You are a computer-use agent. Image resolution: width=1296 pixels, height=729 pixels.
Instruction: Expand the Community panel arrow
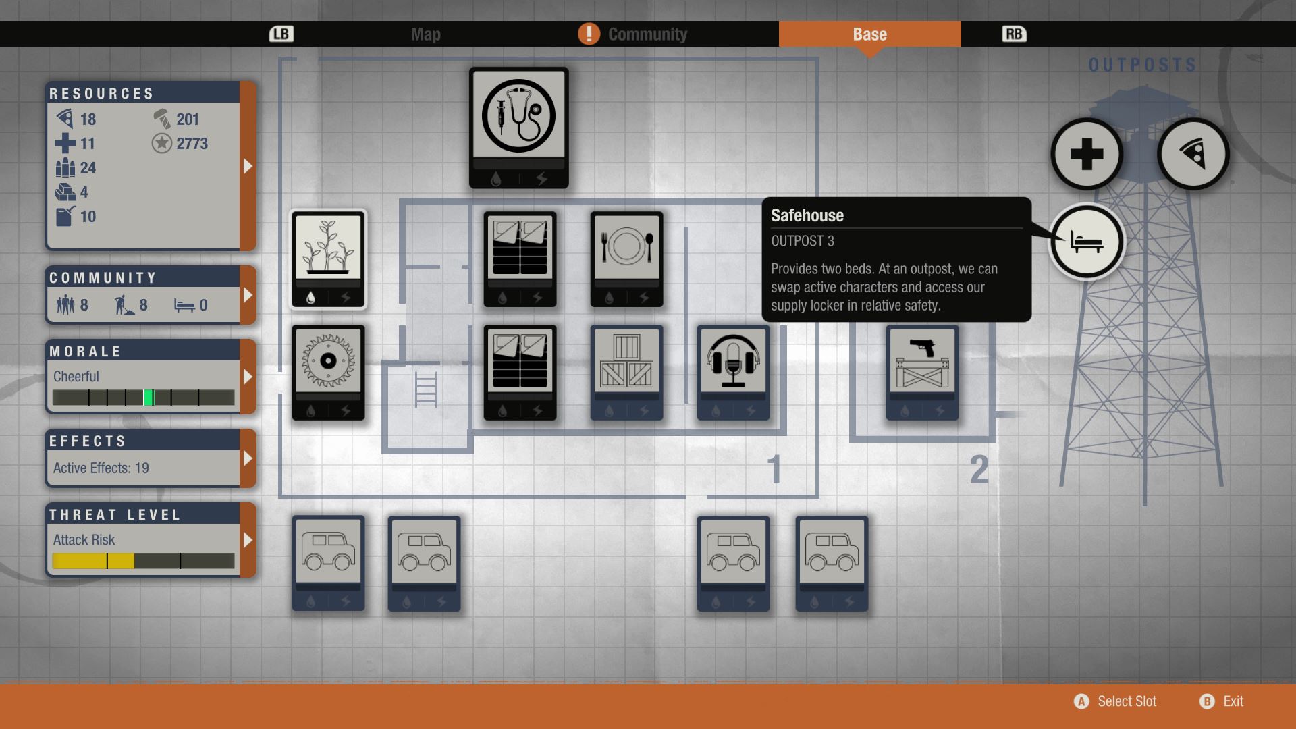point(248,295)
